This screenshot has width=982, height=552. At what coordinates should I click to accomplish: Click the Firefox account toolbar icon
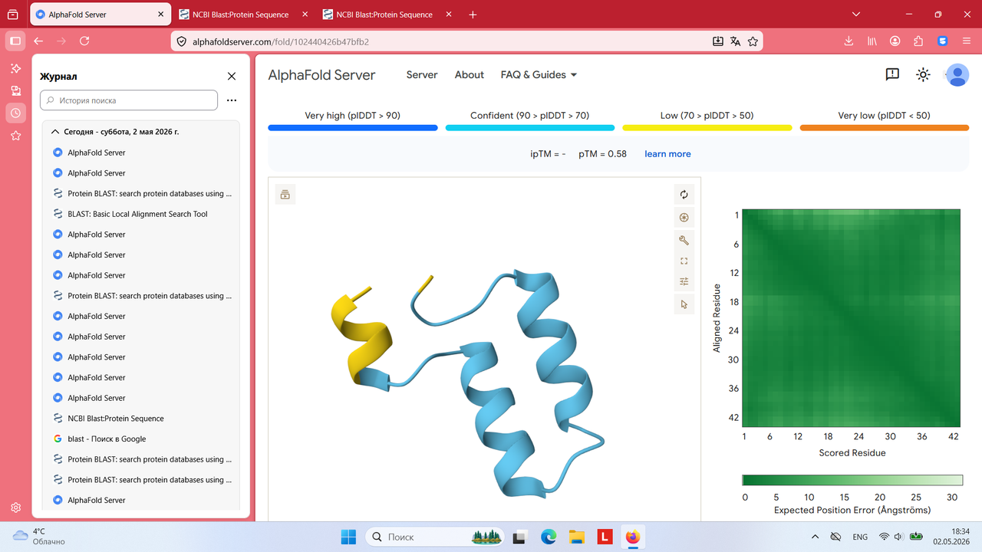tap(895, 41)
